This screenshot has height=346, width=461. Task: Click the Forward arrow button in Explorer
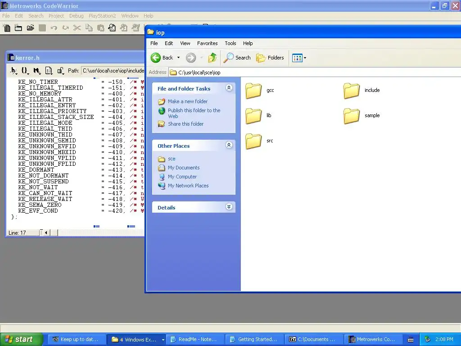191,58
